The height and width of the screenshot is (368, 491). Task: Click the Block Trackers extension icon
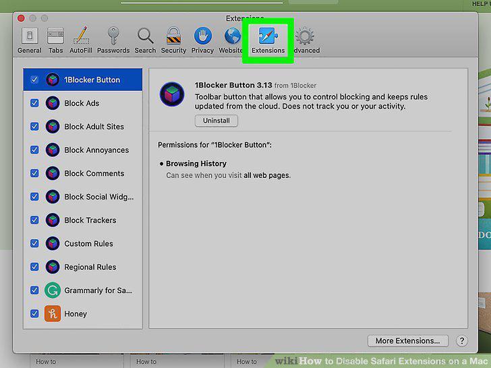[x=53, y=220]
